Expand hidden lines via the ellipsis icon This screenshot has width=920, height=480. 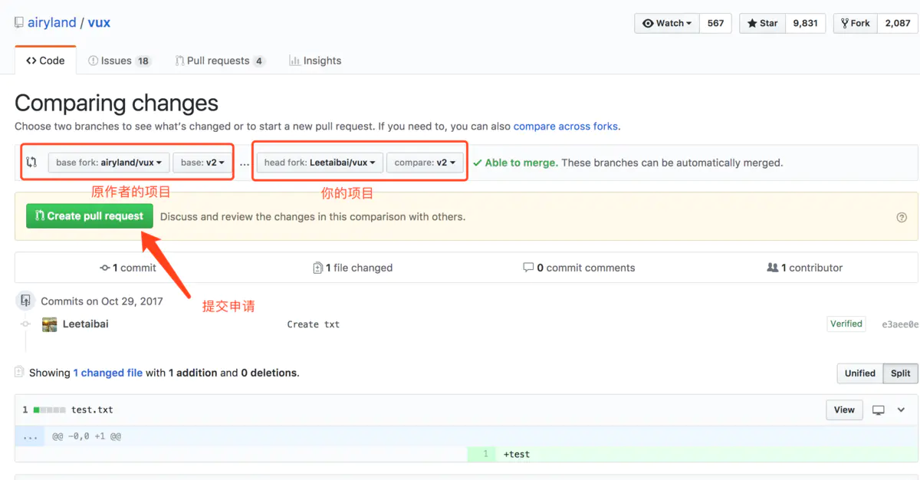pyautogui.click(x=30, y=436)
